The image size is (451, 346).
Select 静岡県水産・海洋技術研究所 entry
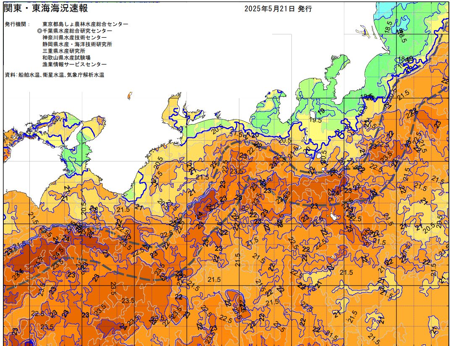coord(77,44)
